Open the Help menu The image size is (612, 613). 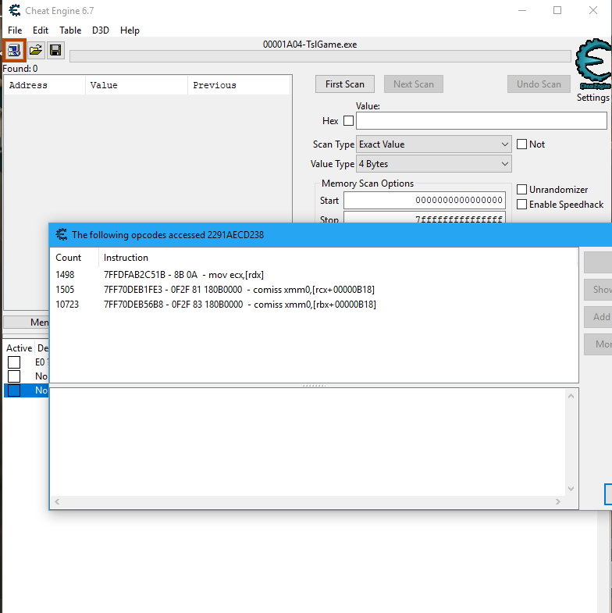(x=130, y=30)
